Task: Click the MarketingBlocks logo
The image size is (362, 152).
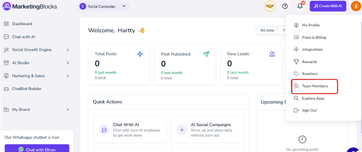Action: [x=30, y=6]
